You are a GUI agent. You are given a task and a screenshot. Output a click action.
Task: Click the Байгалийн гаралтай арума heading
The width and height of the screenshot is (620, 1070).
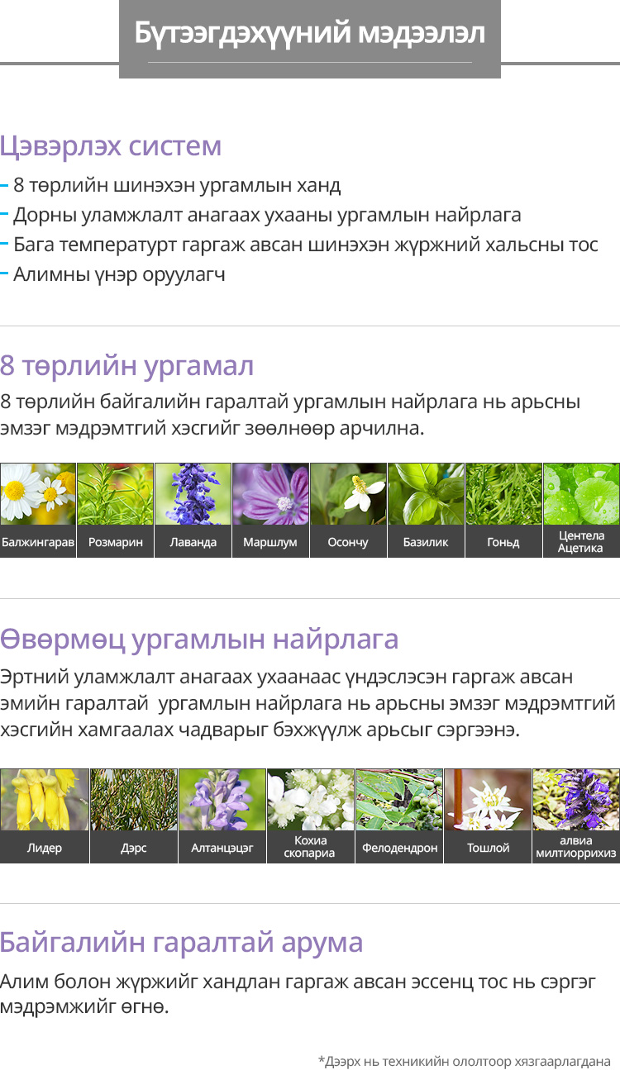click(181, 942)
